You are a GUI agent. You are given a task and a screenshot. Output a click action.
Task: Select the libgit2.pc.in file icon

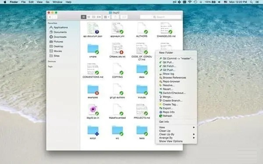click(93, 110)
